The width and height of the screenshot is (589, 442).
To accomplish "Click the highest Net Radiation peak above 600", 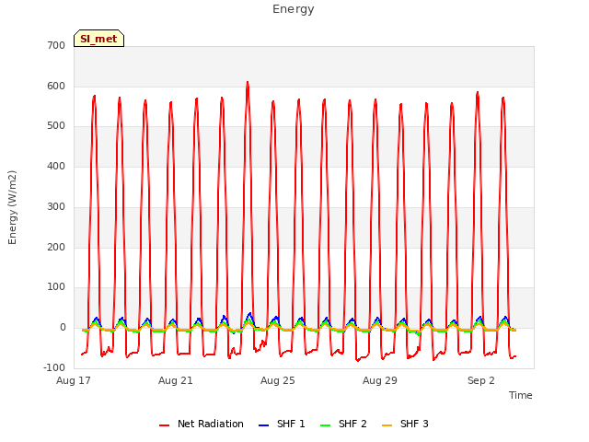I will [x=248, y=82].
